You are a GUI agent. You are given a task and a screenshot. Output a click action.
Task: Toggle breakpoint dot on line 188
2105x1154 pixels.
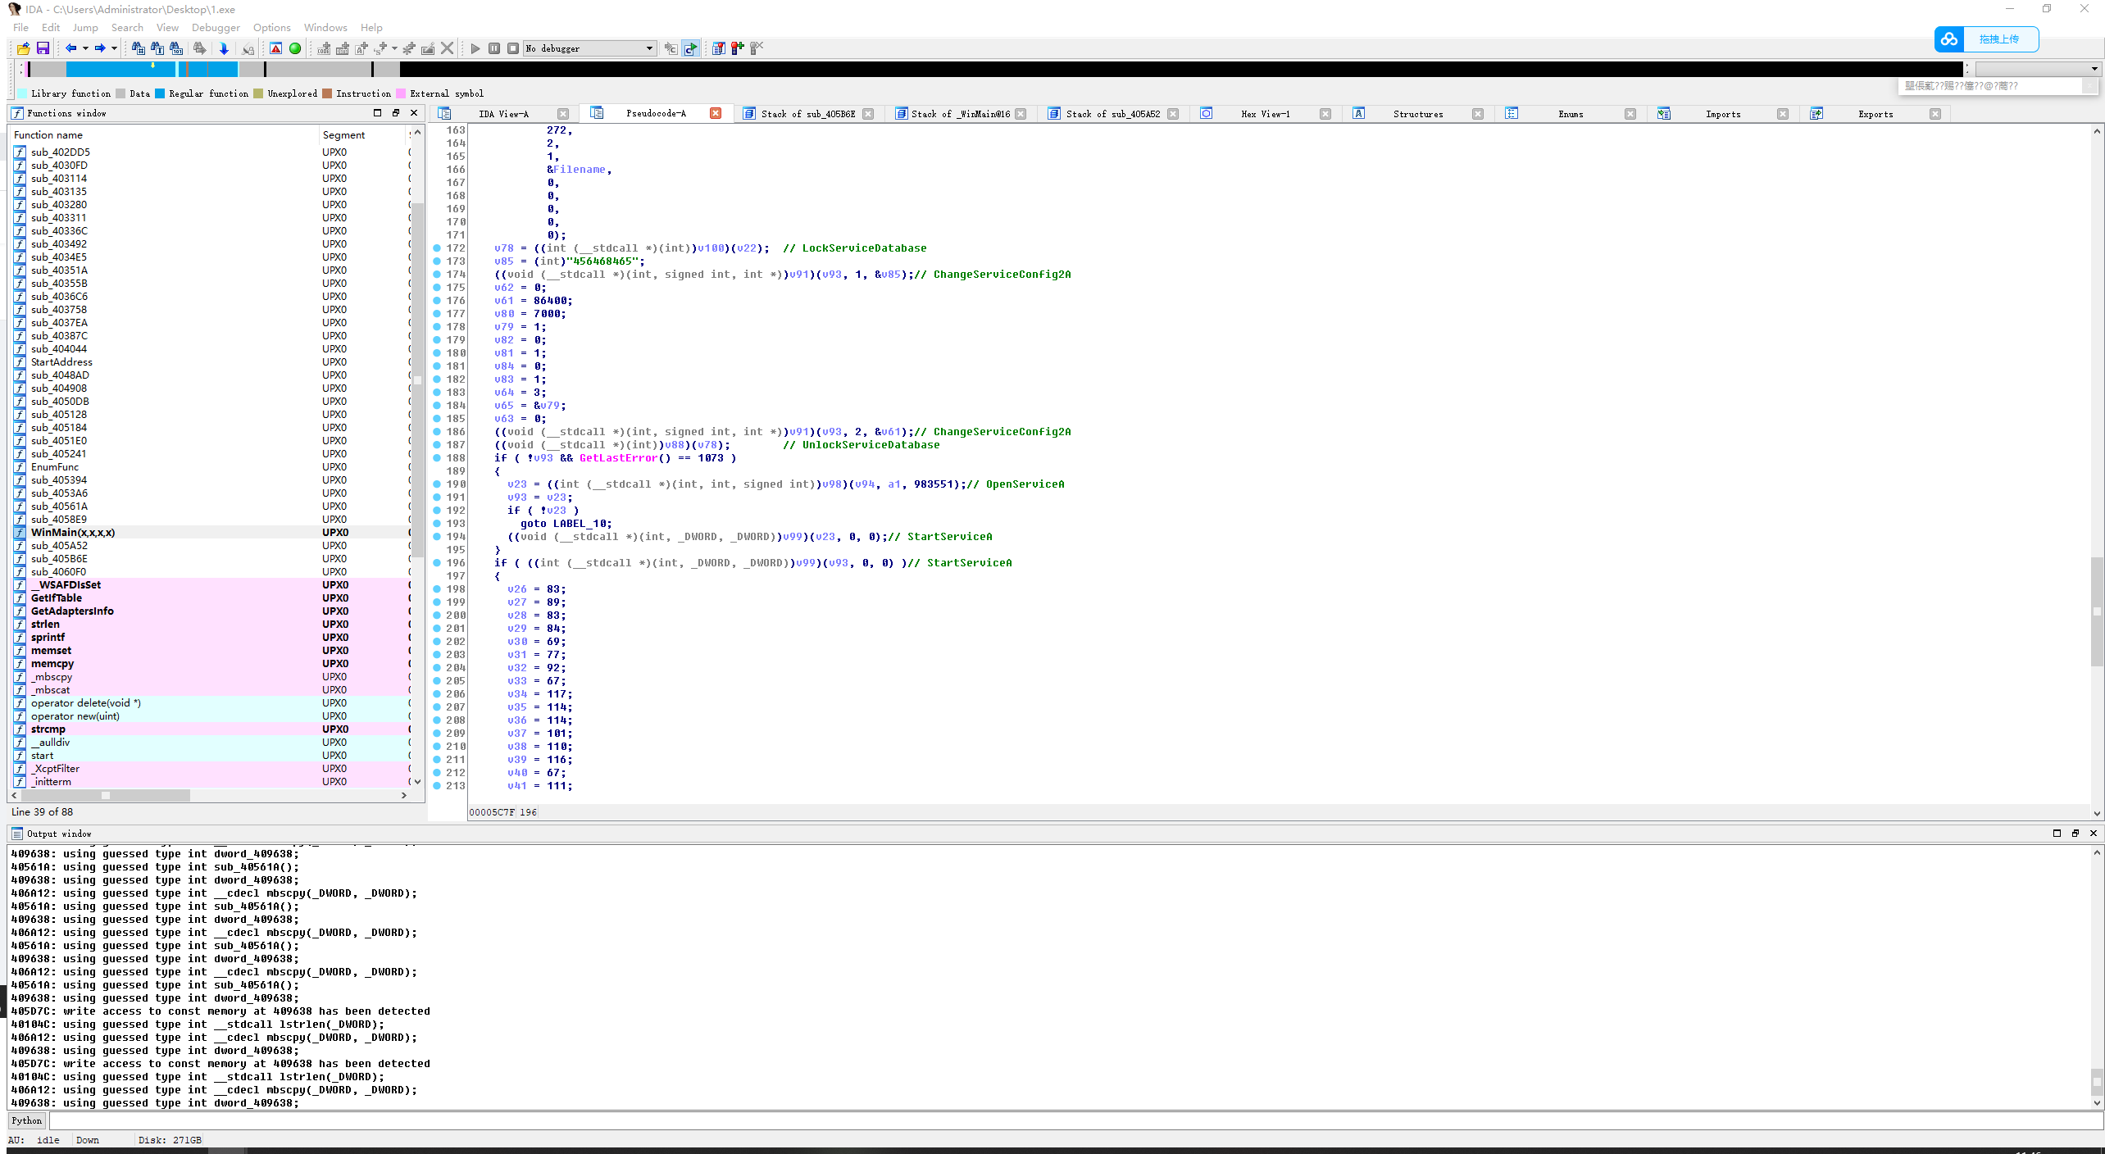pos(437,458)
